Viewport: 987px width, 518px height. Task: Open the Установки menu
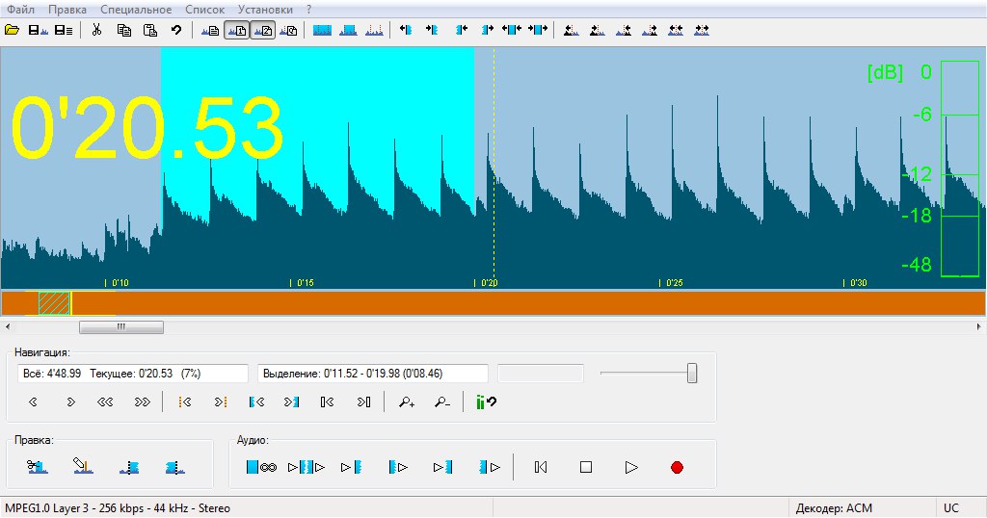coord(265,9)
